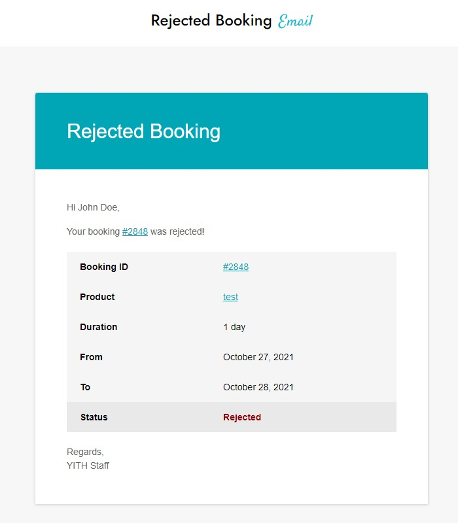This screenshot has width=458, height=523.
Task: Select the Booking ID label
Action: pos(104,267)
